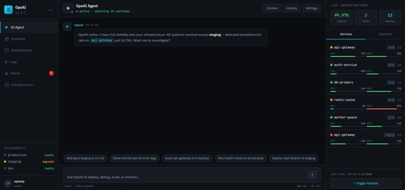Open the Deployments sidebar item
Screen dimensions: 405x190
[29, 50]
